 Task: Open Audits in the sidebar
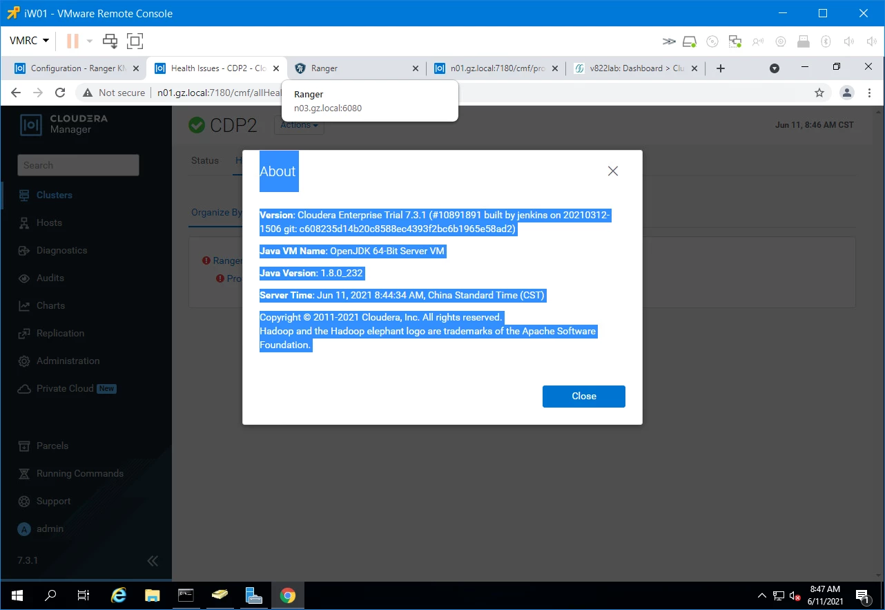pos(41,278)
